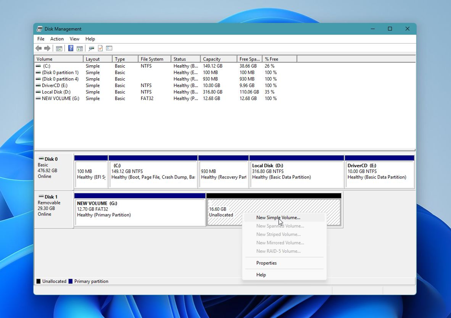Click the Disk 0 Basic 476.92 GB label panel
Screen dimensions: 451x318
(54, 172)
